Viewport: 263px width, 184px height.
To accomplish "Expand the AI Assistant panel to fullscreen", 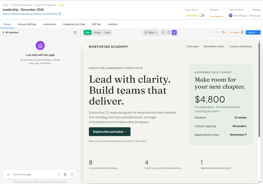I will pos(75,32).
